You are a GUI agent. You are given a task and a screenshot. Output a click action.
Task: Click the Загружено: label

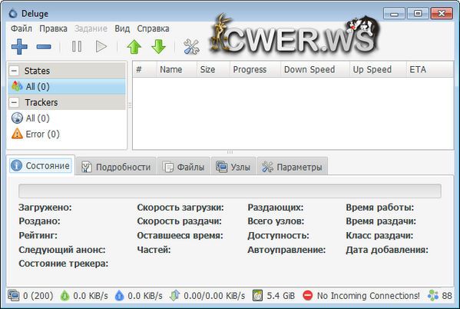click(45, 208)
